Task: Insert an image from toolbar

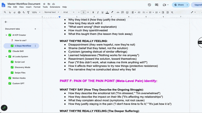Action: pos(127,12)
